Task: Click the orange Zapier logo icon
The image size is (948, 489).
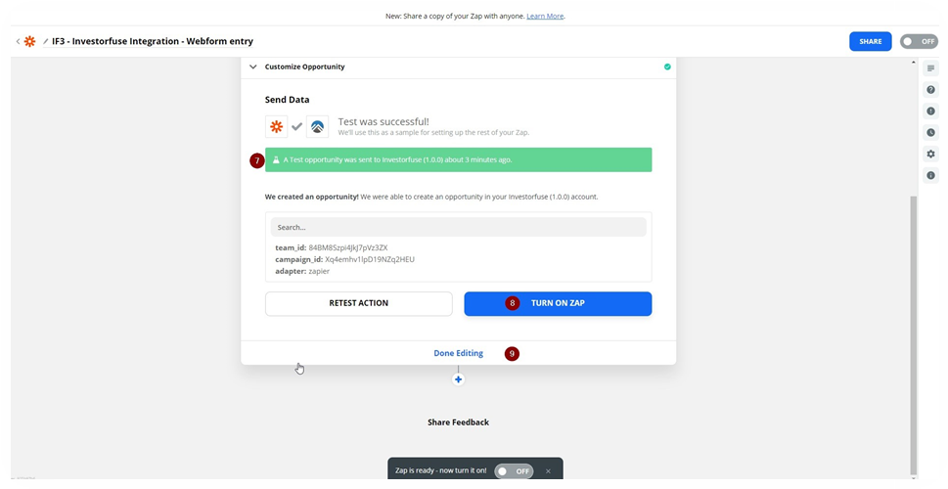Action: pos(29,42)
